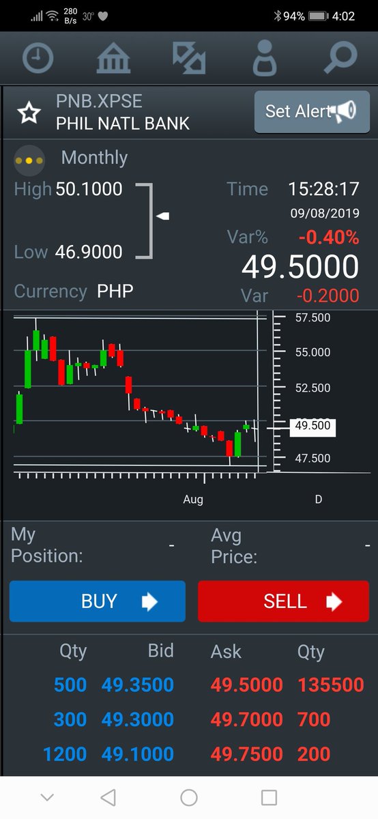
Task: Tap the Avg Price label
Action: point(234,546)
